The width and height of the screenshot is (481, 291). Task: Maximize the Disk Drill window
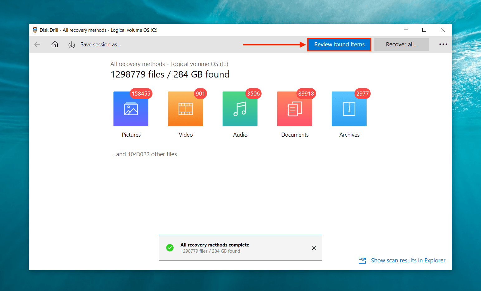(x=424, y=30)
